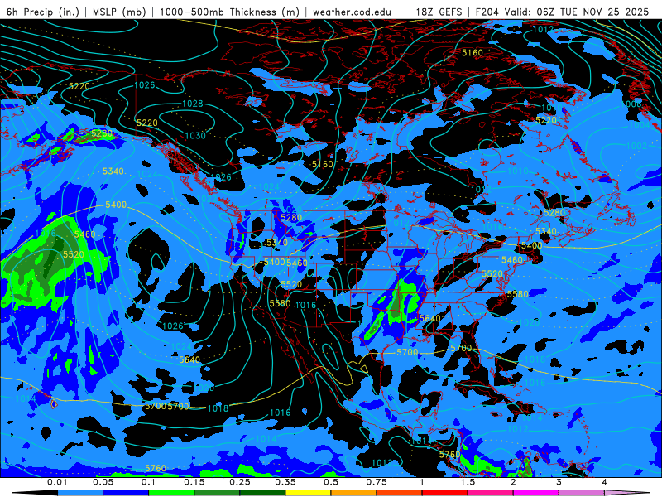Select "1000-500mb Thickness (m)" header text
Screen dimensions: 662x497
[229, 12]
